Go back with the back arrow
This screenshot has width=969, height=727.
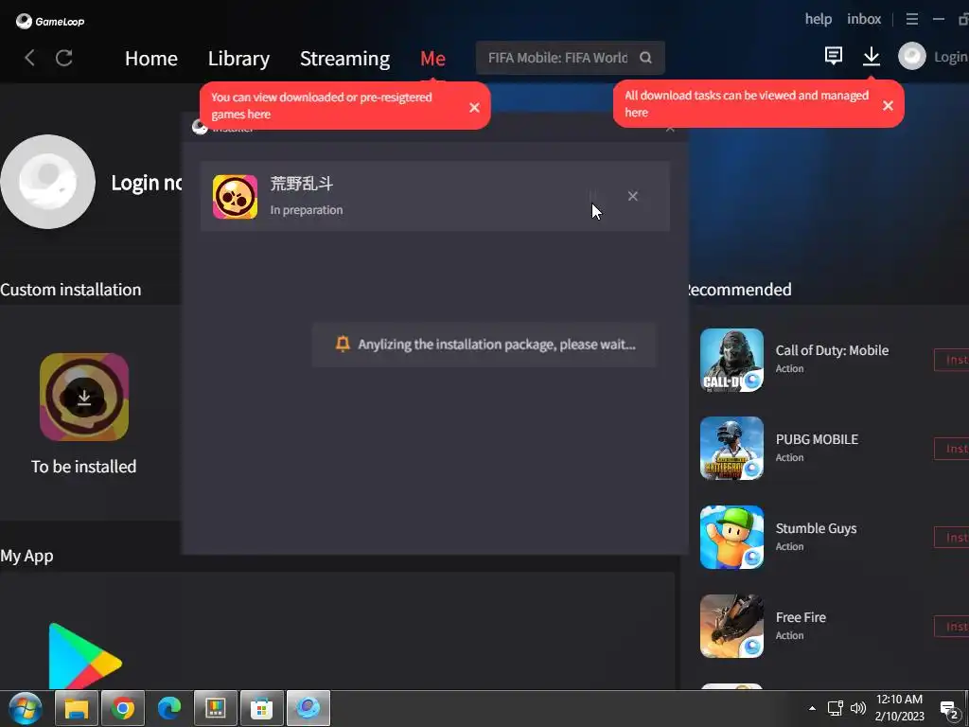pyautogui.click(x=29, y=58)
